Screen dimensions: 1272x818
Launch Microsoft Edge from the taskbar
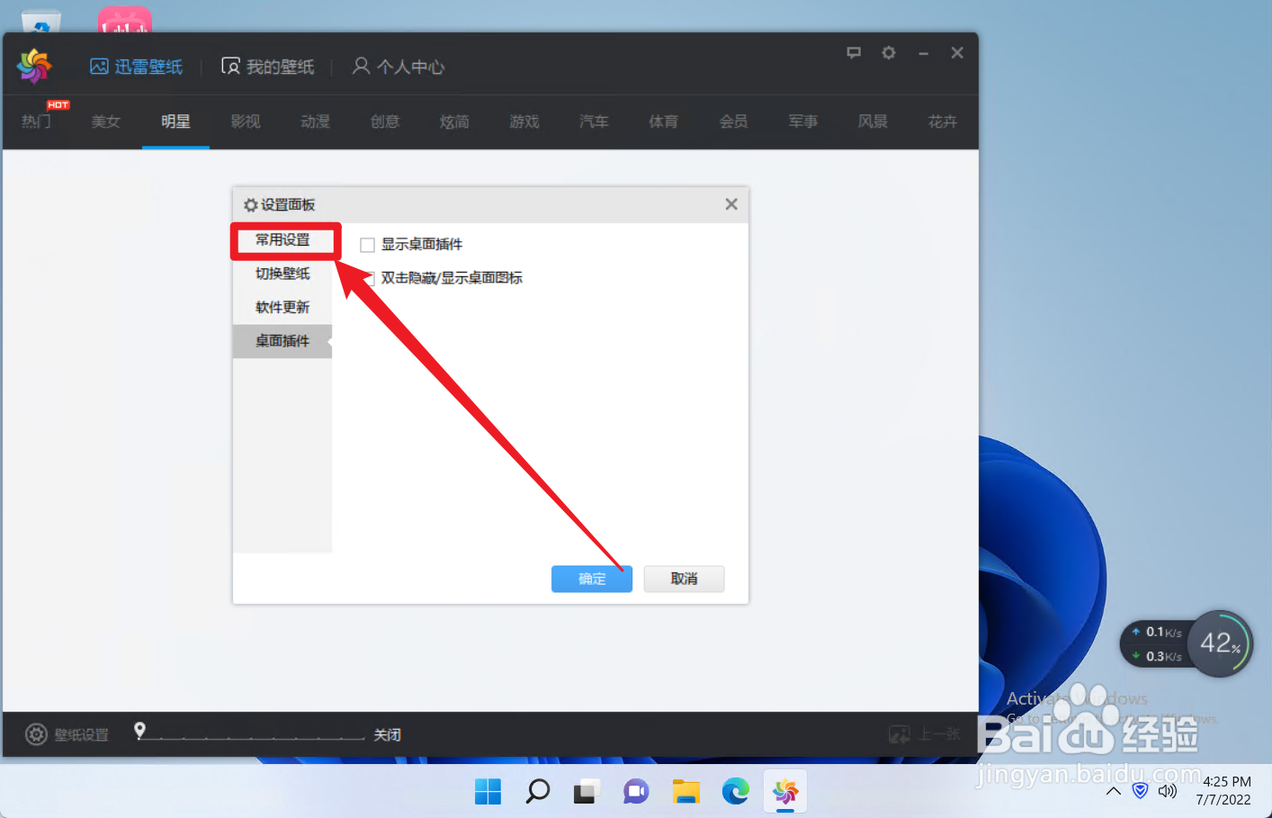[x=735, y=792]
